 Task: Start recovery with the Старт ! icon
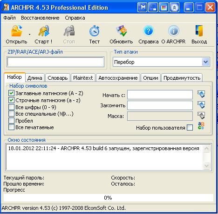(44, 31)
